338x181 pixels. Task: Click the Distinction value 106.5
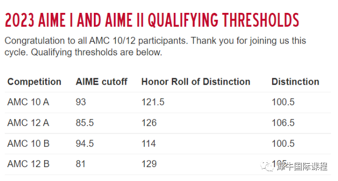(283, 123)
